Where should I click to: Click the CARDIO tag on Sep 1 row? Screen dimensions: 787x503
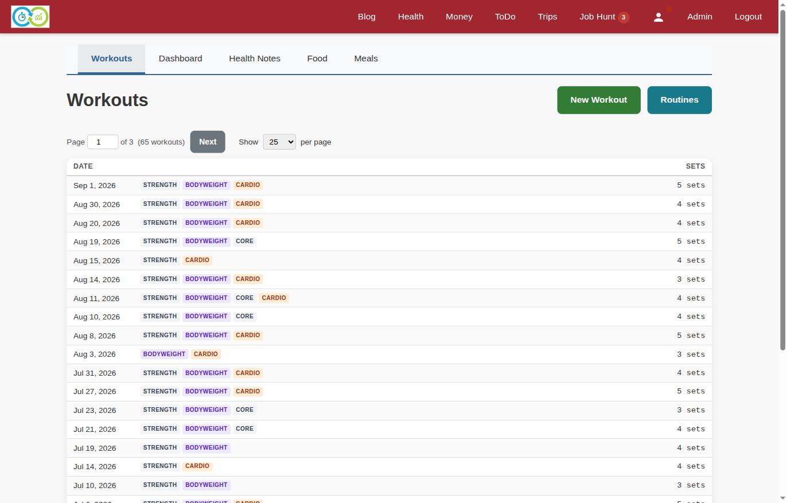[248, 185]
